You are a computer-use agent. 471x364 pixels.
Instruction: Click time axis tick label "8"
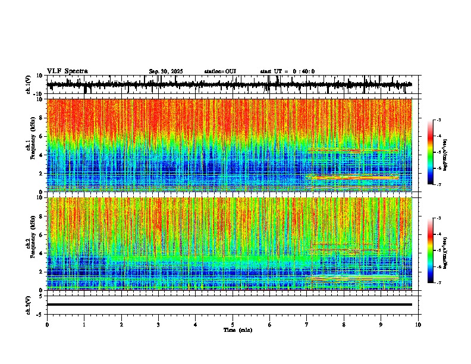click(344, 325)
